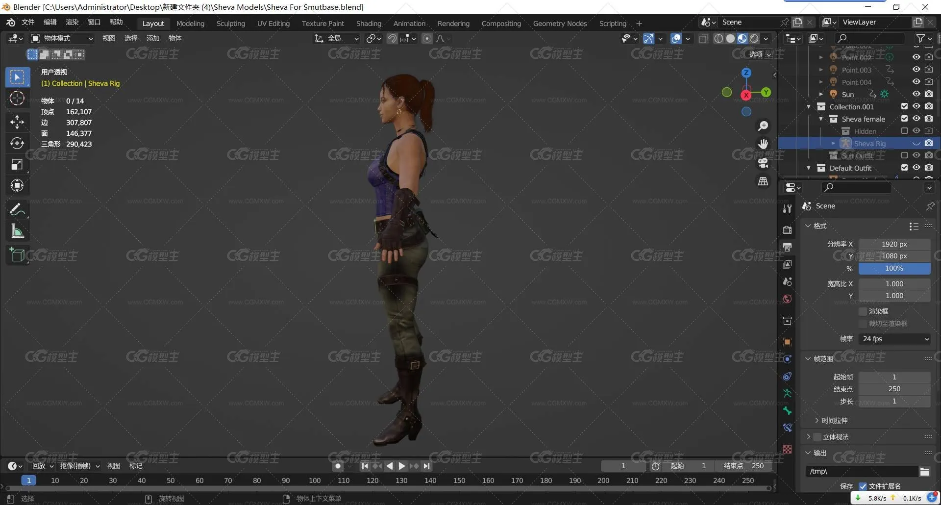Viewport: 941px width, 505px height.
Task: Select the Add Cube tool
Action: pyautogui.click(x=17, y=255)
